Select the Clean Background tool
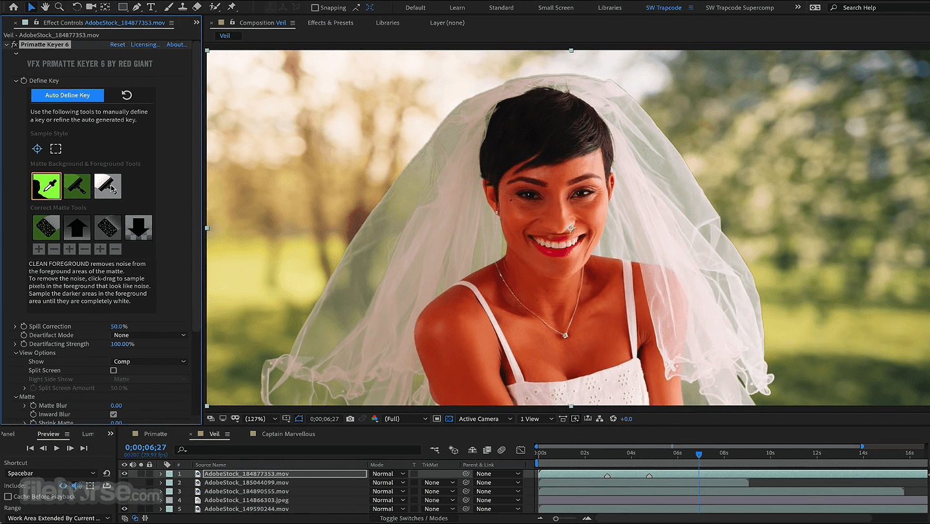 [77, 186]
